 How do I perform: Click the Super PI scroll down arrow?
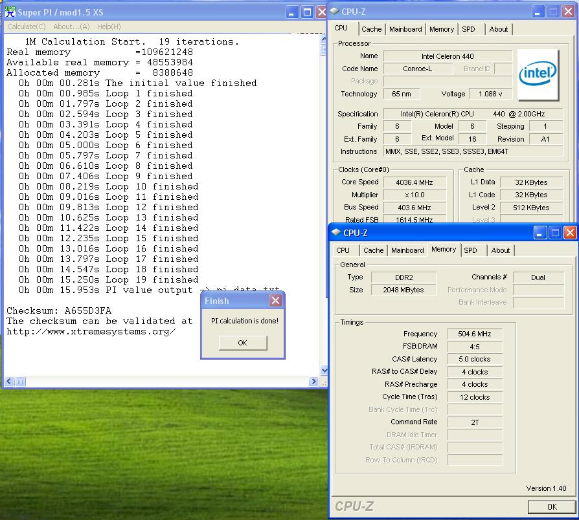click(324, 370)
